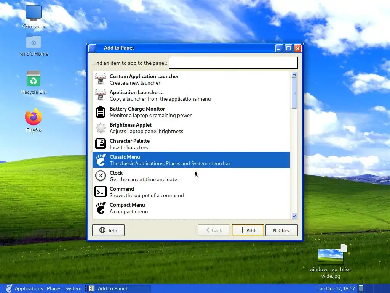Select windows_xp_bliss-wide.jpg thumbnail on desktop
Viewport: 390px width, 293px height.
point(331,256)
